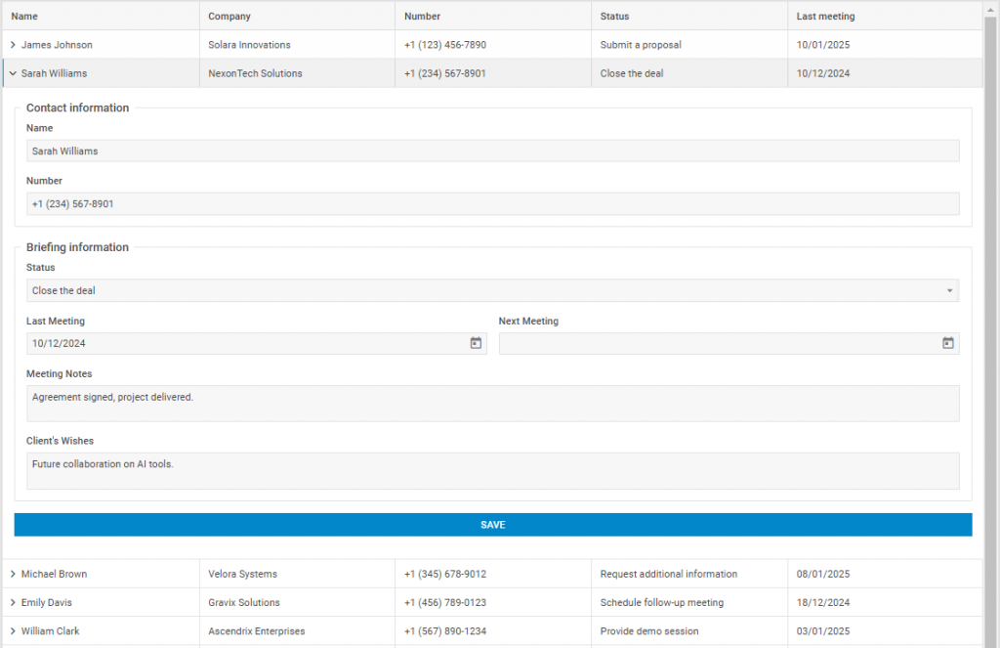The image size is (1000, 648).
Task: Collapse the Sarah Williams row
Action: pyautogui.click(x=13, y=73)
